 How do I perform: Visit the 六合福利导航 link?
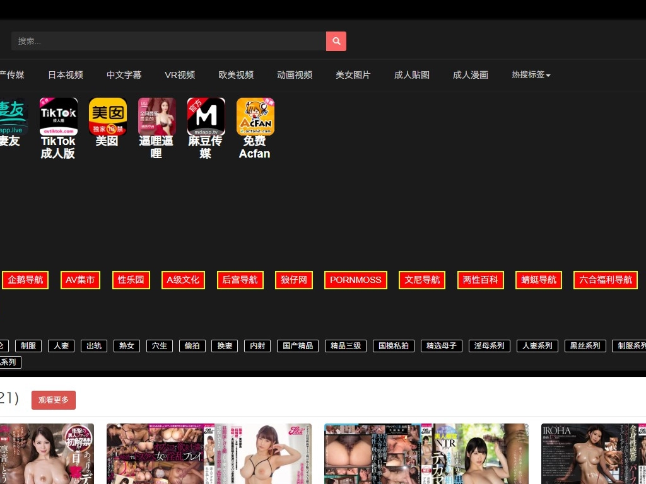point(605,280)
